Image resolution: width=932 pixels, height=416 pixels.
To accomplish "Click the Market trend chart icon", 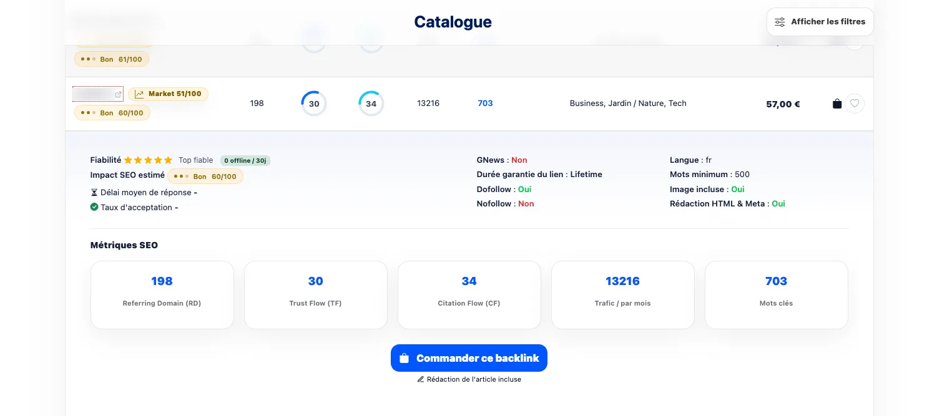I will click(x=139, y=94).
